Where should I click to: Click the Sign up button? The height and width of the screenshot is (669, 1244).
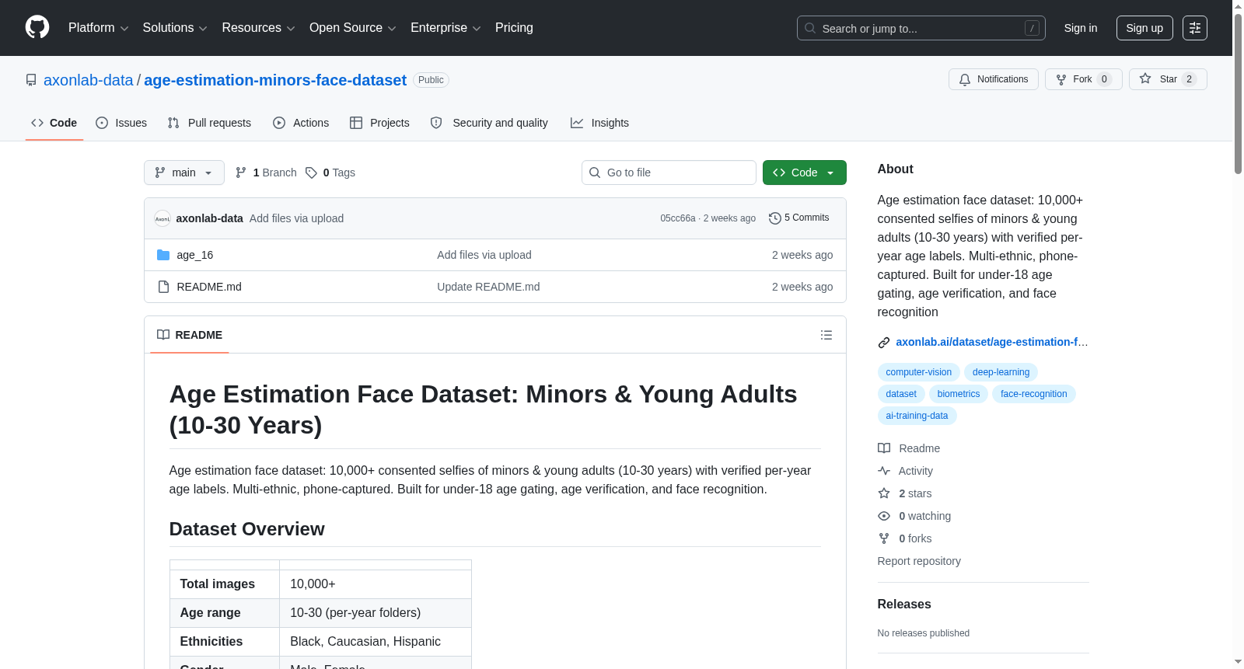click(1144, 28)
